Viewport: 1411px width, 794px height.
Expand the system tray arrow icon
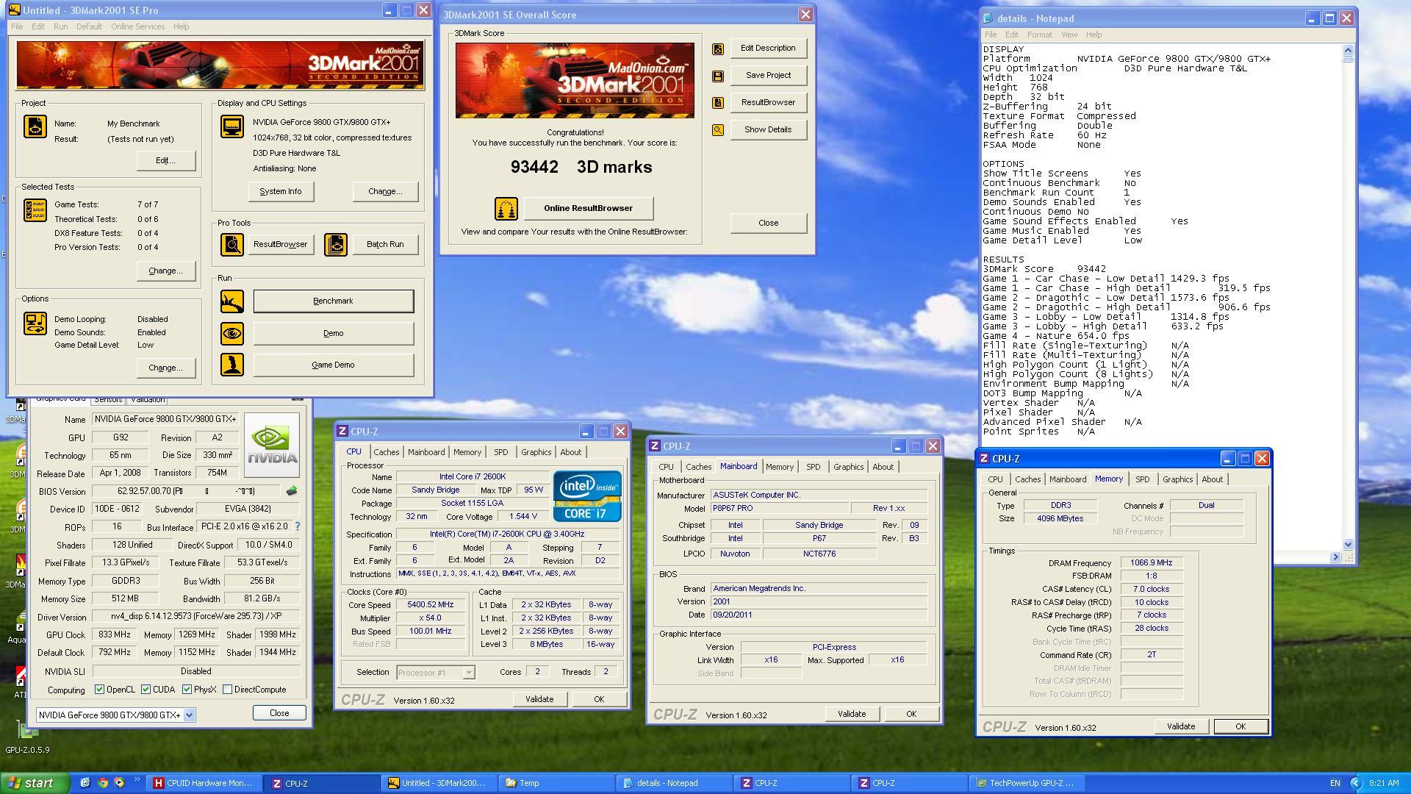click(x=1356, y=783)
